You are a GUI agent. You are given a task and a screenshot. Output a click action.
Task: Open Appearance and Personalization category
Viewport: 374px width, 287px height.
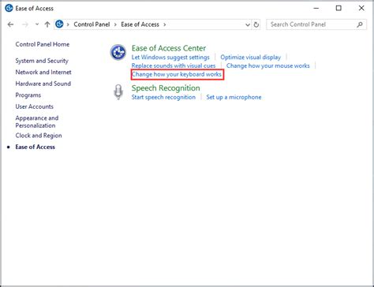pyautogui.click(x=37, y=121)
